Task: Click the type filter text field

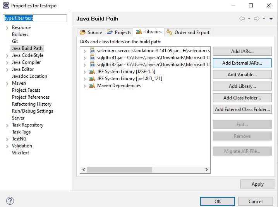Action: point(35,18)
